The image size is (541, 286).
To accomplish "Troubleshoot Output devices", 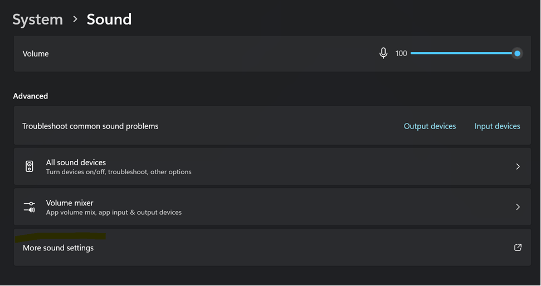I will (430, 126).
